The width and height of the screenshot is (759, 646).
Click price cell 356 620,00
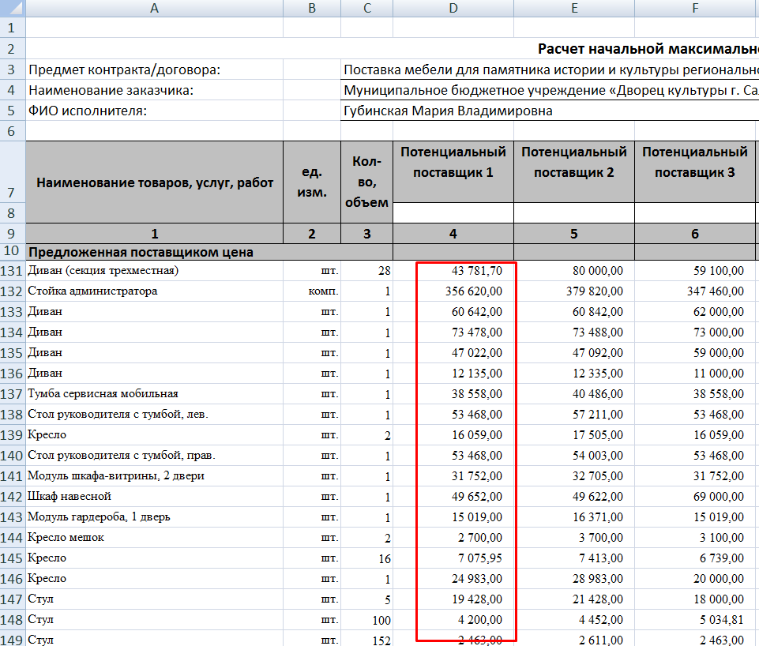[453, 291]
